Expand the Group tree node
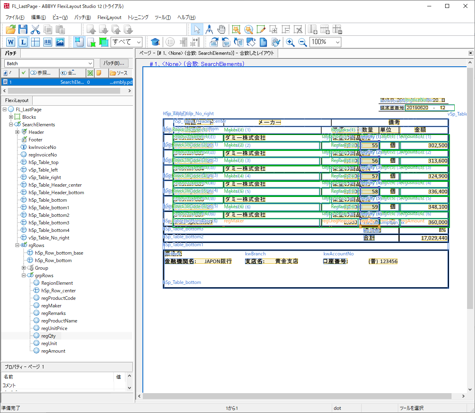Viewport: 475px width, 413px height. point(23,268)
